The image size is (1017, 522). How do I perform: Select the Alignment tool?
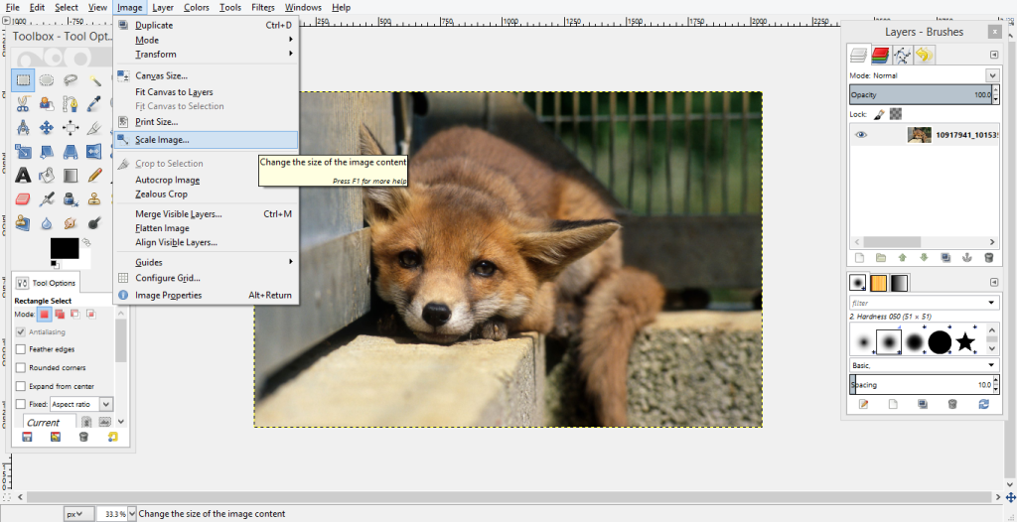click(x=71, y=128)
